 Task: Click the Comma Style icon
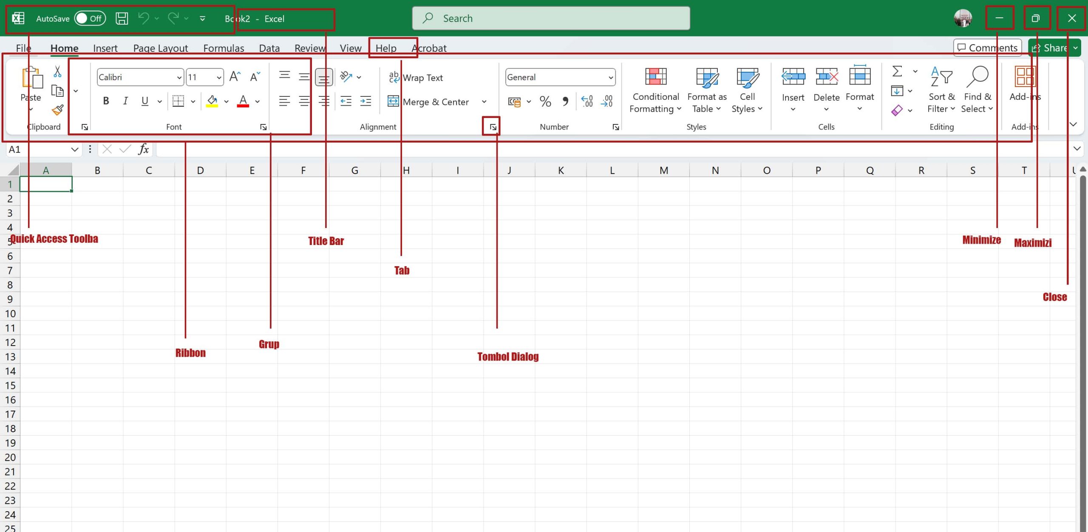565,101
